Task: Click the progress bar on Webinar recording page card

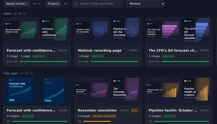Action: point(114,61)
